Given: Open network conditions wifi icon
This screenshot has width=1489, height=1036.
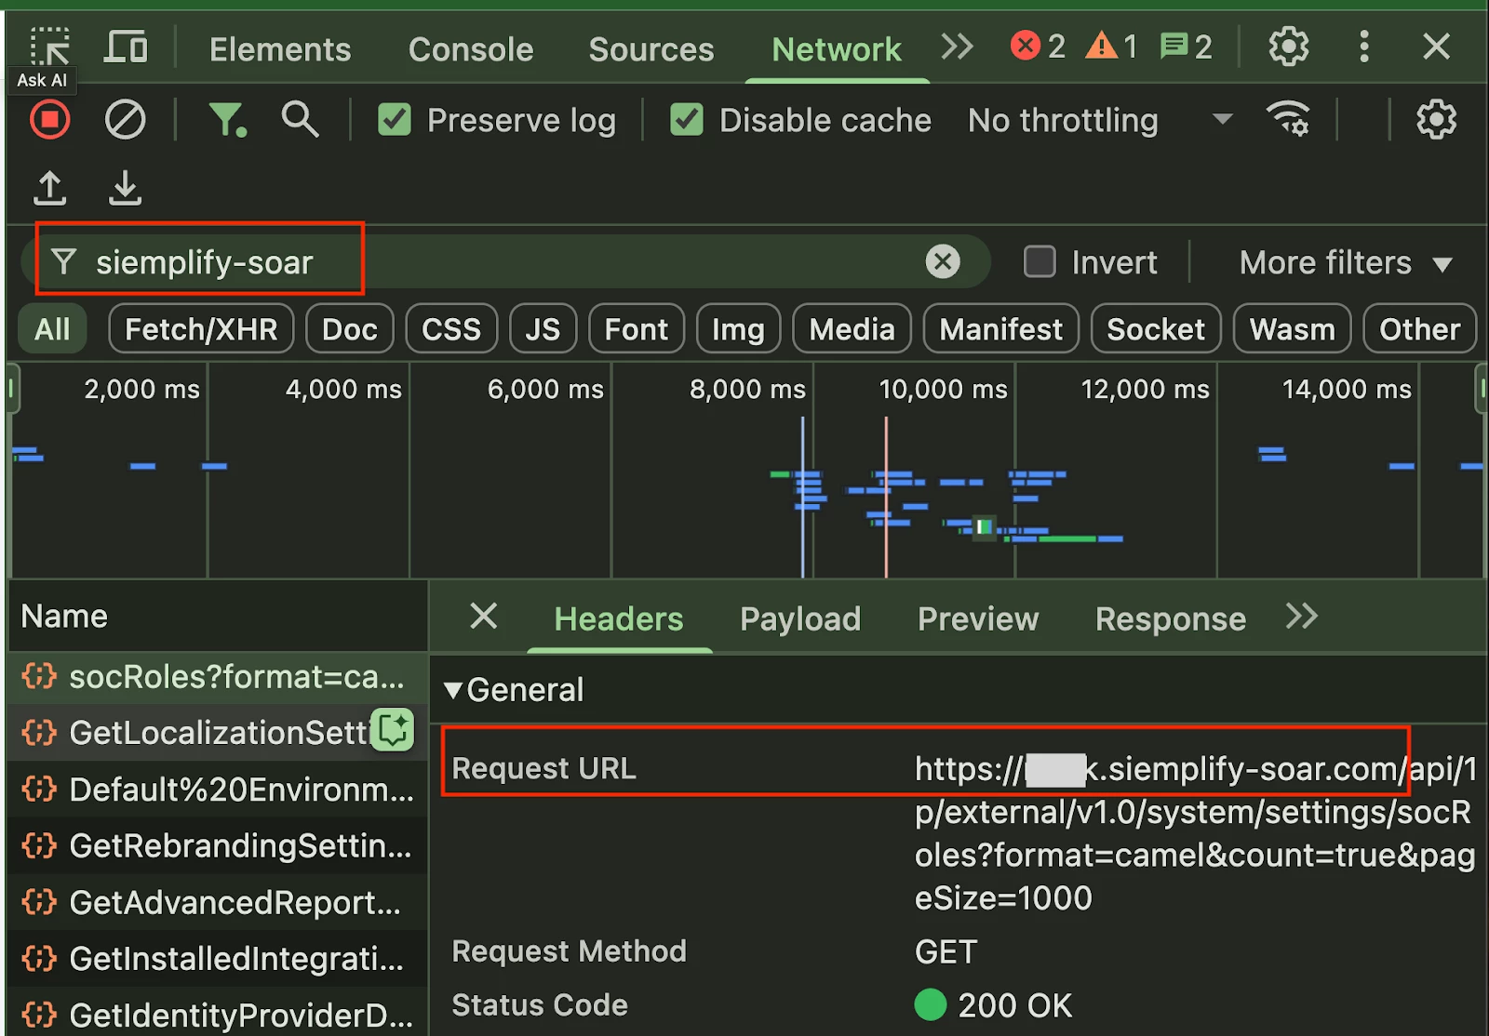Looking at the screenshot, I should click(1288, 119).
